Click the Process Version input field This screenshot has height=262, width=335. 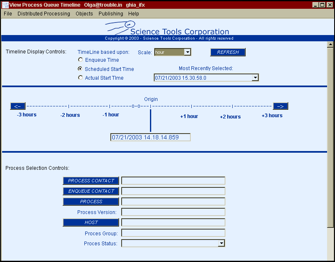point(173,212)
